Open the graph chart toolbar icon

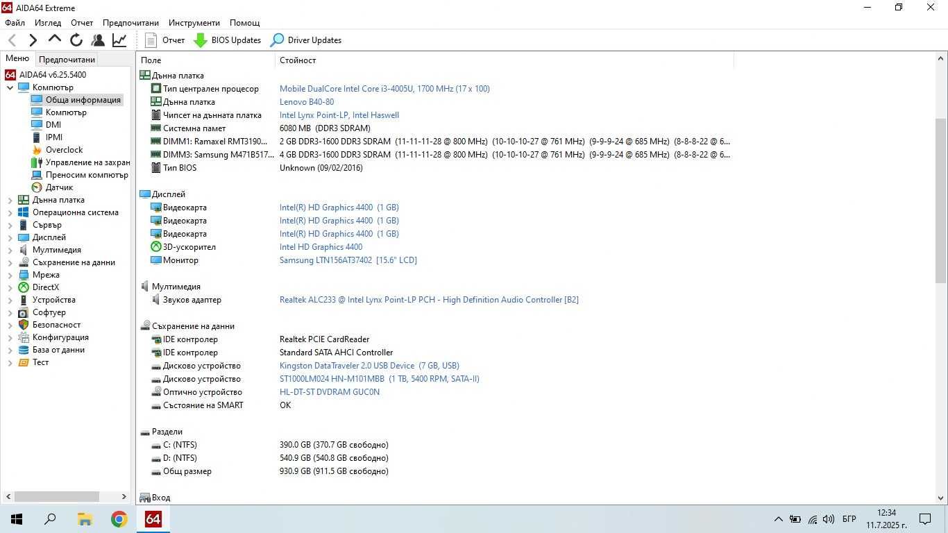click(119, 40)
